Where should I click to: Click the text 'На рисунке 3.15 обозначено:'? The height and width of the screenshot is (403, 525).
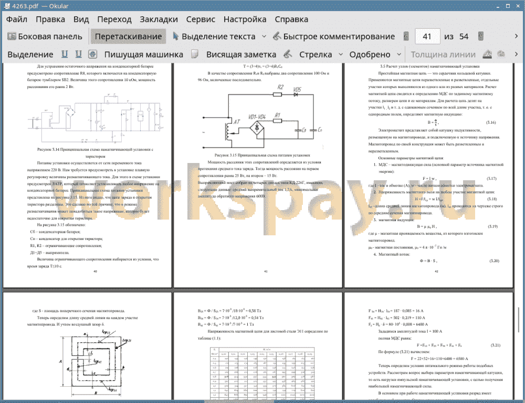61,225
